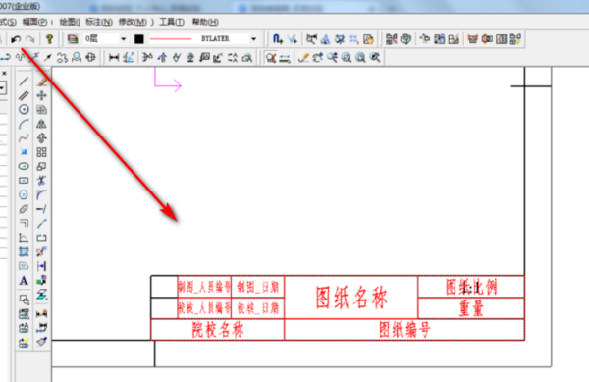The width and height of the screenshot is (589, 382).
Task: Select the Center line tool
Action: point(24,209)
